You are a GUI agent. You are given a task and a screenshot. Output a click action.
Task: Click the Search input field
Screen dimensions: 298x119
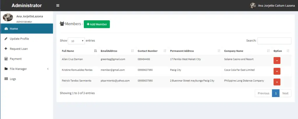[274, 41]
